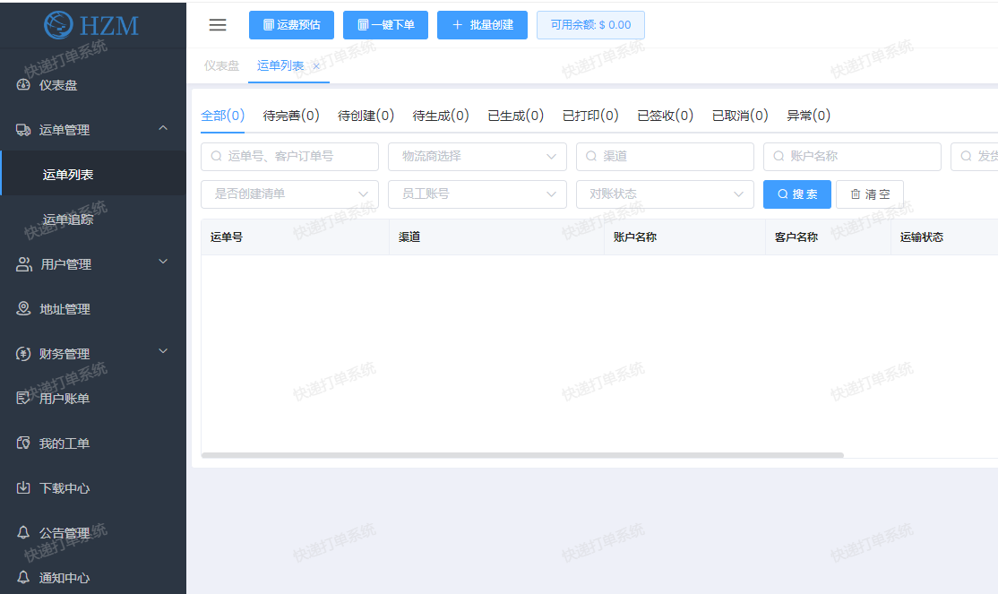Screen dimensions: 998x594
Task: Open 仪表盘 dashboard in sidebar
Action: pos(58,85)
